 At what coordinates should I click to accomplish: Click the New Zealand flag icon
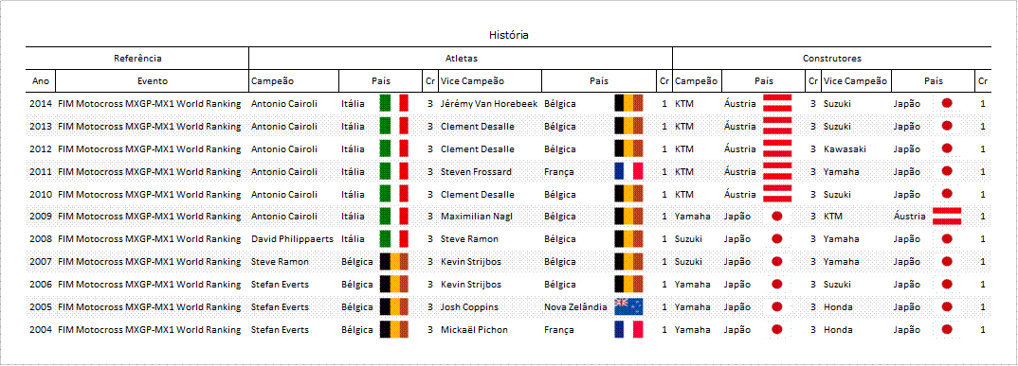[628, 306]
